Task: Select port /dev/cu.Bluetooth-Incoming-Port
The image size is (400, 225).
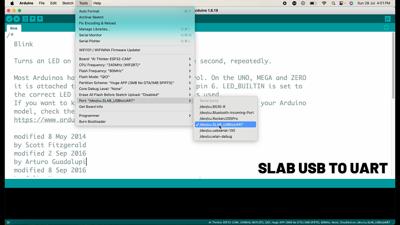Action: coord(226,112)
